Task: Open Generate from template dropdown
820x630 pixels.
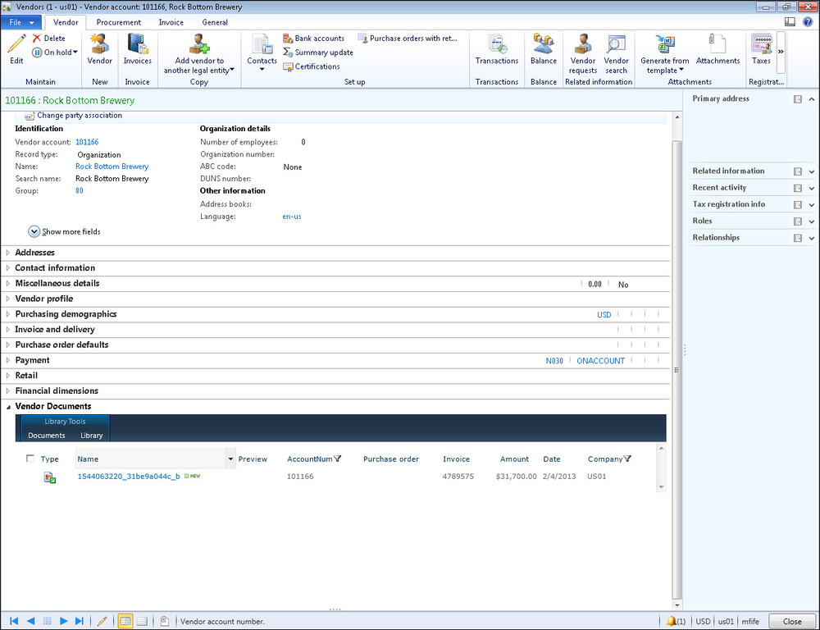Action: pos(665,53)
